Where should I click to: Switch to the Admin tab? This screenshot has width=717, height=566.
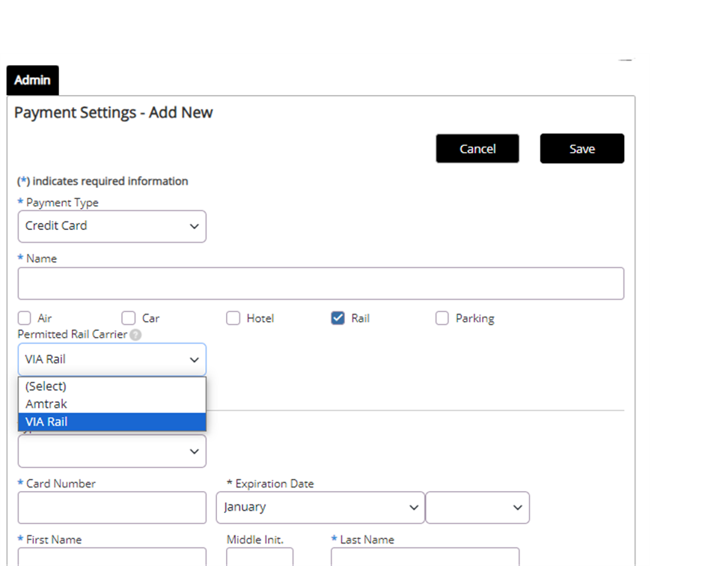point(32,80)
